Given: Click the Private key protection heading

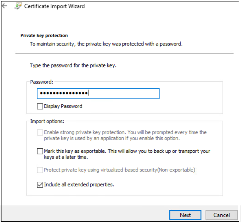Looking at the screenshot, I should coord(44,36).
